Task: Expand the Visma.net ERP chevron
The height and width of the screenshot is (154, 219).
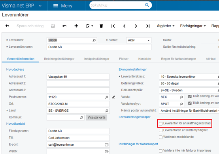Action: point(40,6)
